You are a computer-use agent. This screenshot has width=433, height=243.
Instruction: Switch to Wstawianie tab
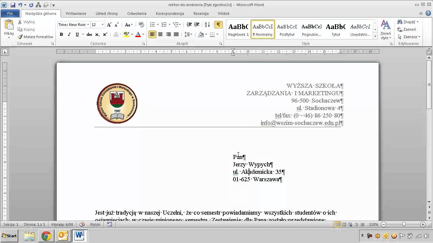tap(76, 13)
